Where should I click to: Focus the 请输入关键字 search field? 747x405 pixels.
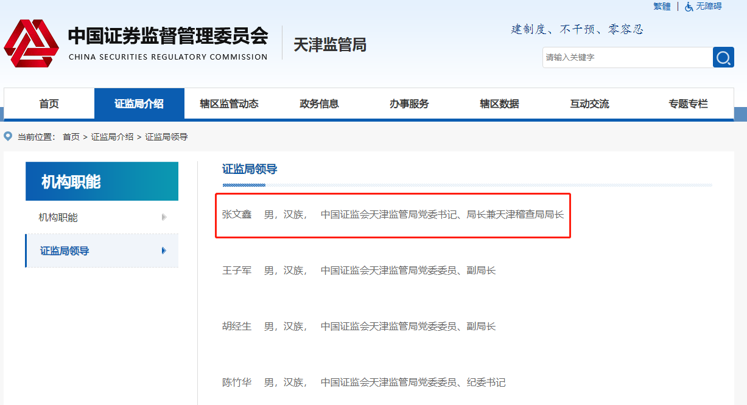628,57
